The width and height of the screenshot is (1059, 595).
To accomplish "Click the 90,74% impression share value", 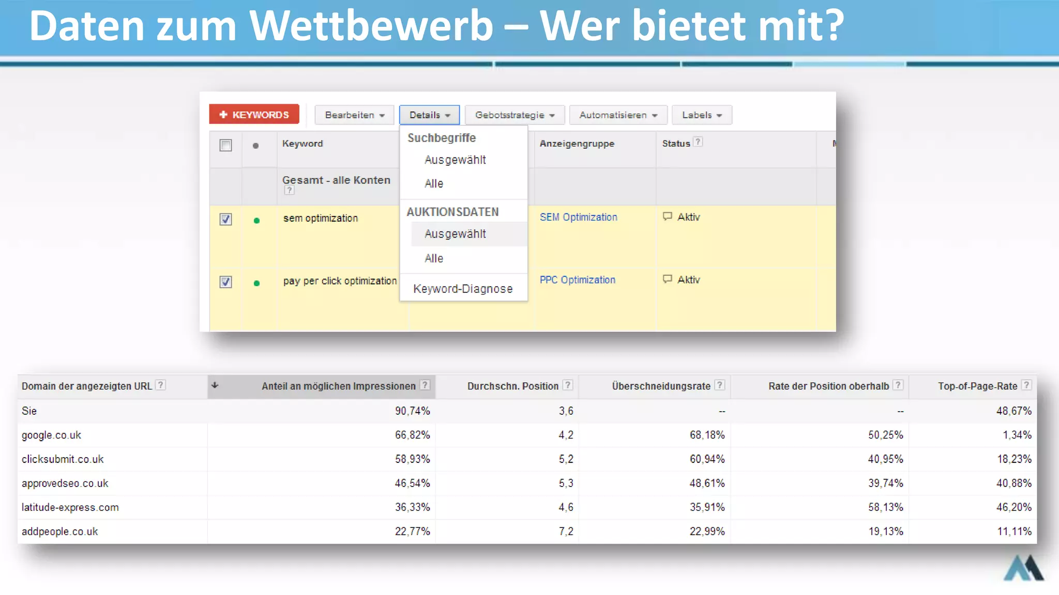I will click(x=413, y=411).
